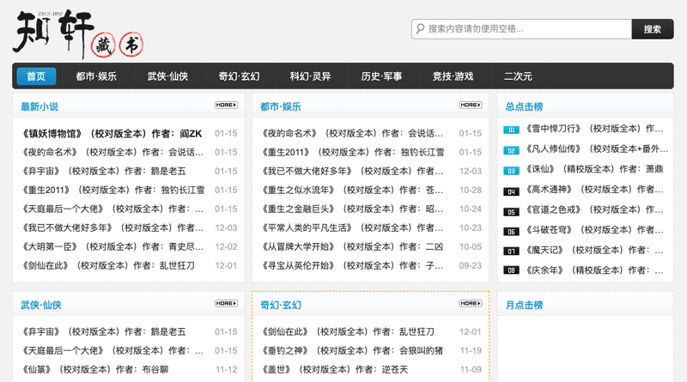
Task: Open 奇幻·玄幻 in navigation bar
Action: 240,76
